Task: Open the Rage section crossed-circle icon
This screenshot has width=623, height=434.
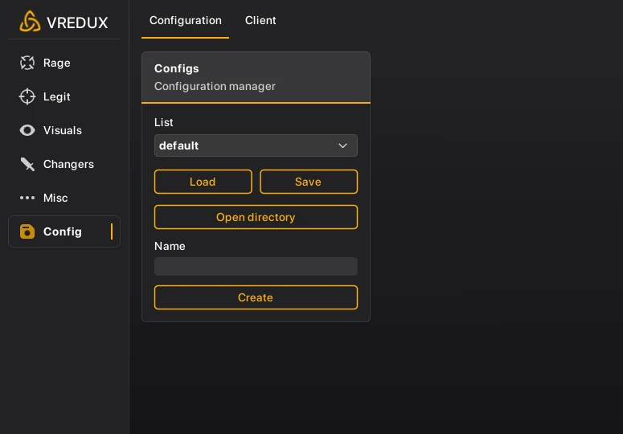Action: pyautogui.click(x=27, y=63)
